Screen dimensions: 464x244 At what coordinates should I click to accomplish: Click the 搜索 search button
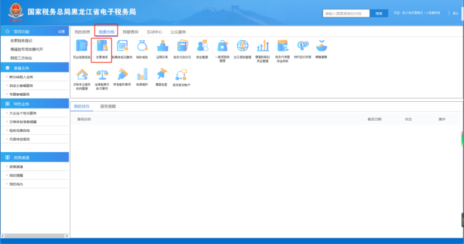point(379,13)
